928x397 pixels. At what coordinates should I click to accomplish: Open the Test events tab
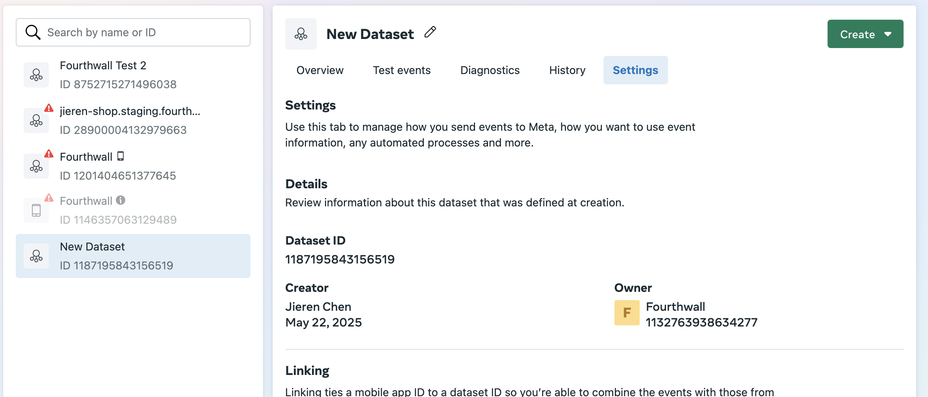(402, 70)
